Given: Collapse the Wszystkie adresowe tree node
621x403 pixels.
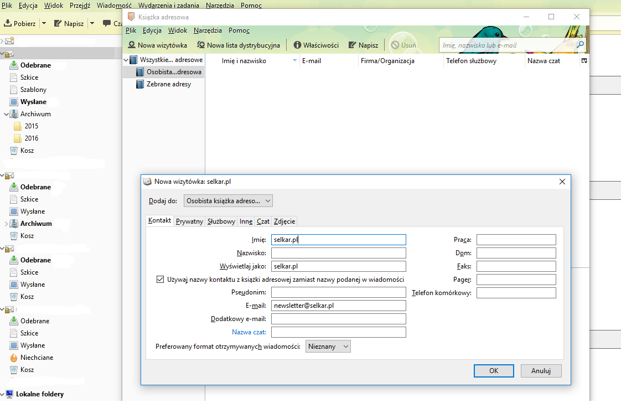Looking at the screenshot, I should point(126,60).
